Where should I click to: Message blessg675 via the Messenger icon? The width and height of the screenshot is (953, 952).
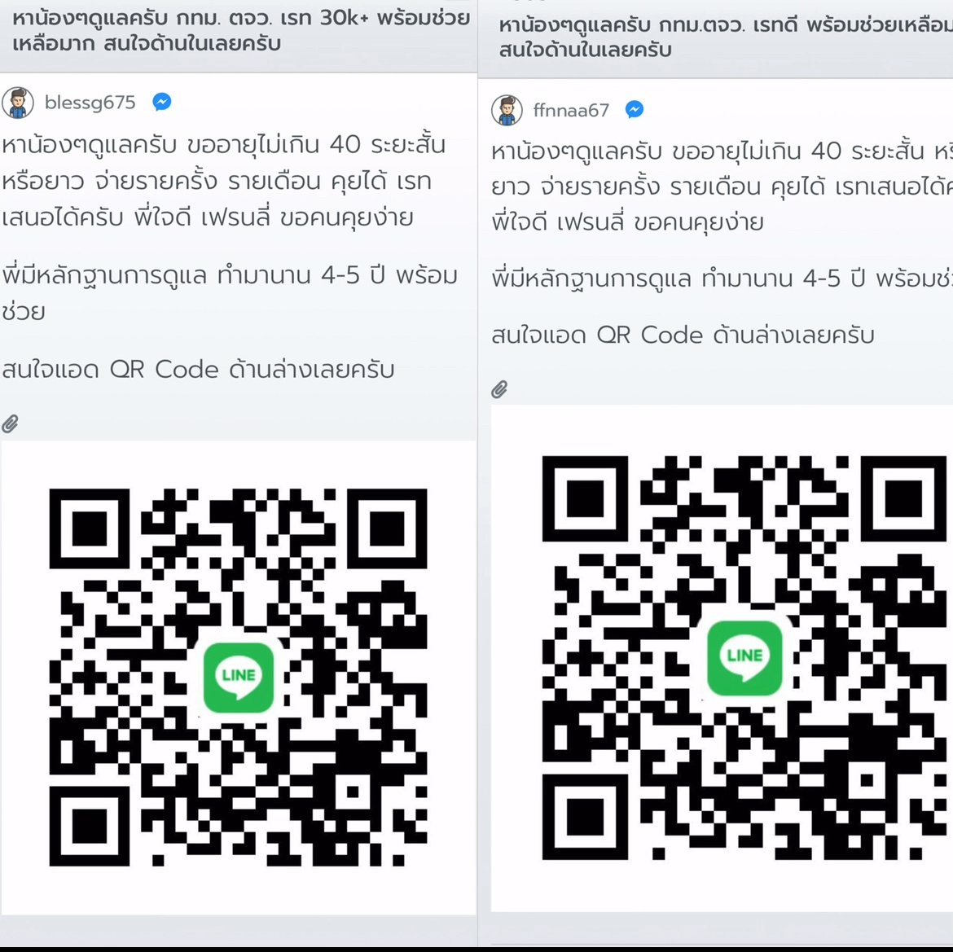161,102
